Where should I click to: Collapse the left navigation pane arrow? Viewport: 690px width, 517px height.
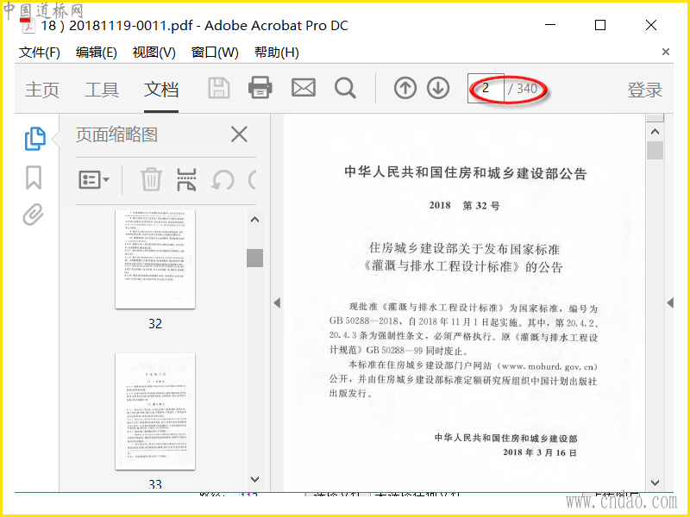(x=277, y=302)
